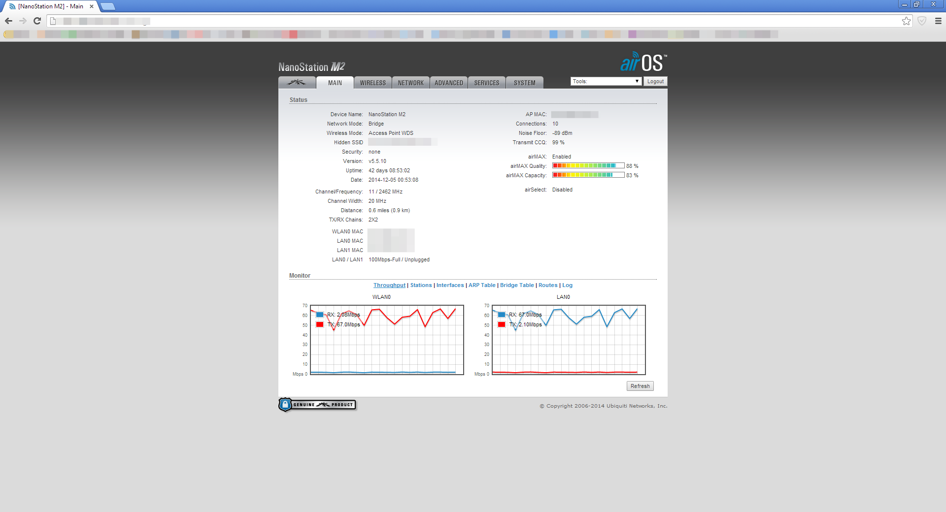Viewport: 946px width, 512px height.
Task: Open the Log monitor link
Action: [568, 285]
